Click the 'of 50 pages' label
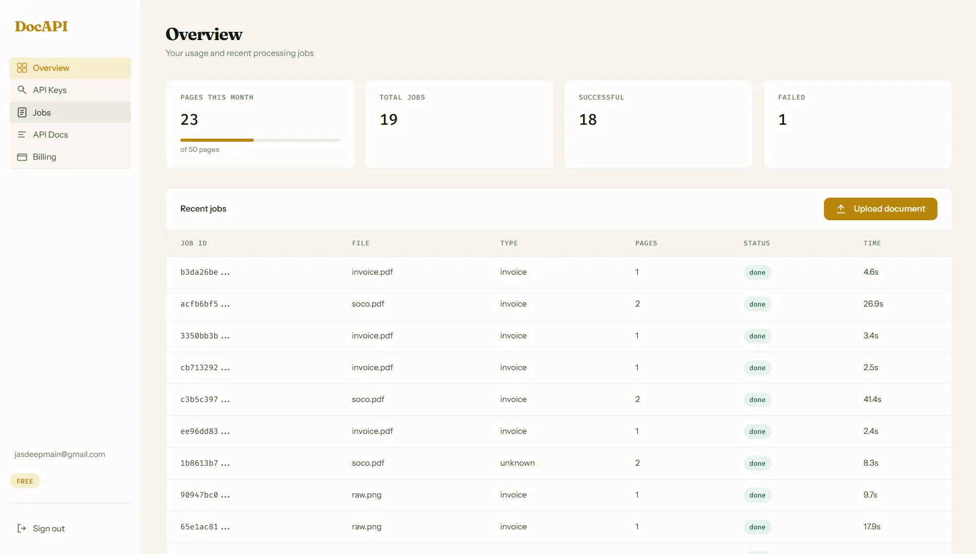The height and width of the screenshot is (554, 976). click(x=200, y=149)
